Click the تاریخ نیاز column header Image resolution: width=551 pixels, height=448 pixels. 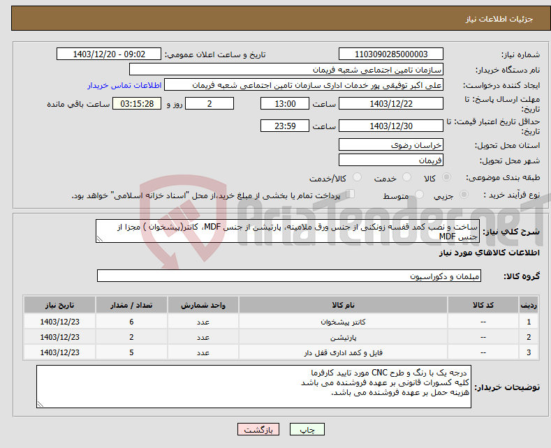pos(60,305)
